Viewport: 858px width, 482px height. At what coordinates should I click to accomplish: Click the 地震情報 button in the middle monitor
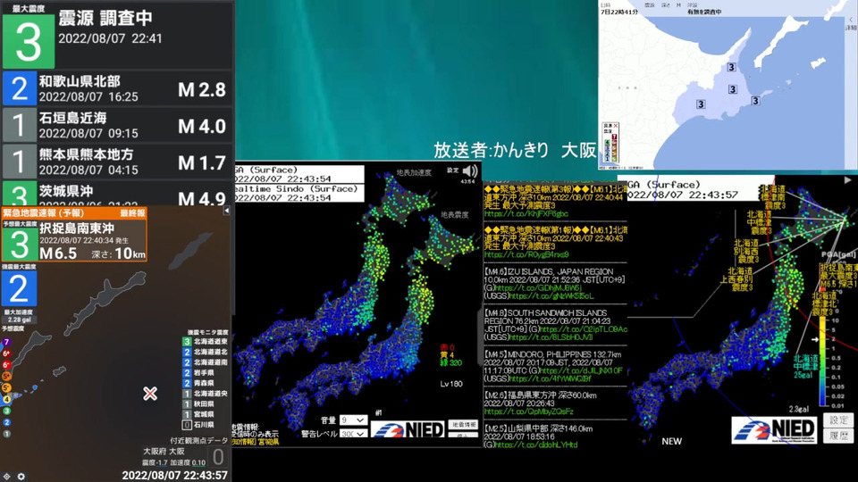464,425
